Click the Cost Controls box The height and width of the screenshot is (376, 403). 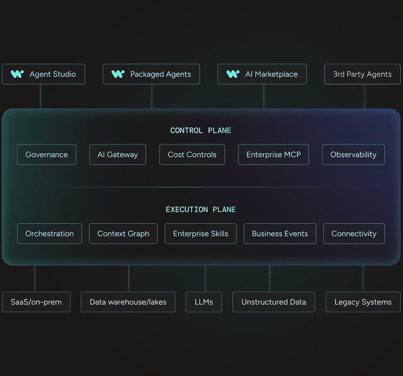tap(192, 155)
